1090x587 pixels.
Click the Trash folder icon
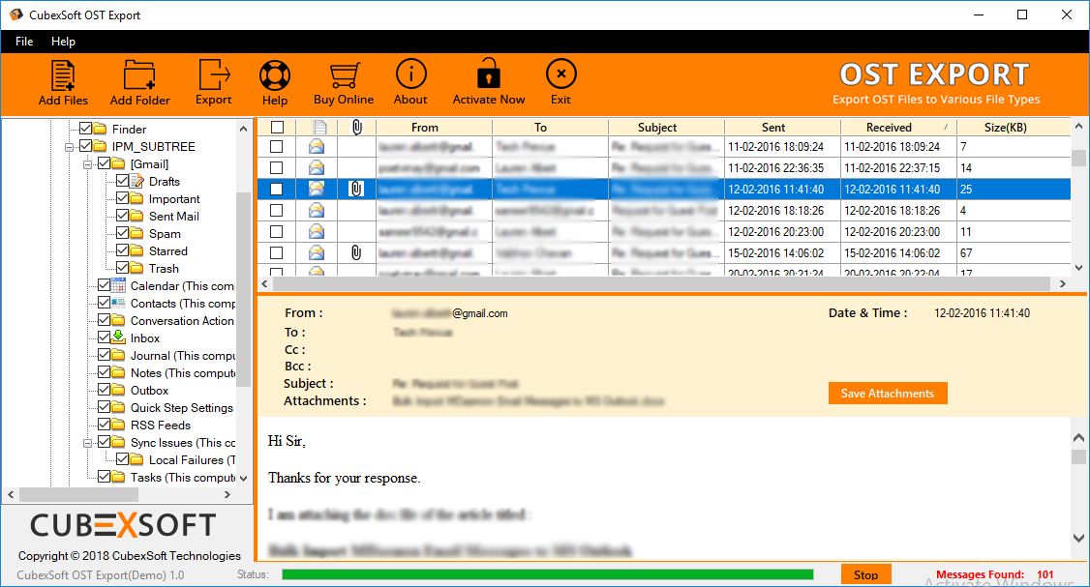[x=136, y=268]
